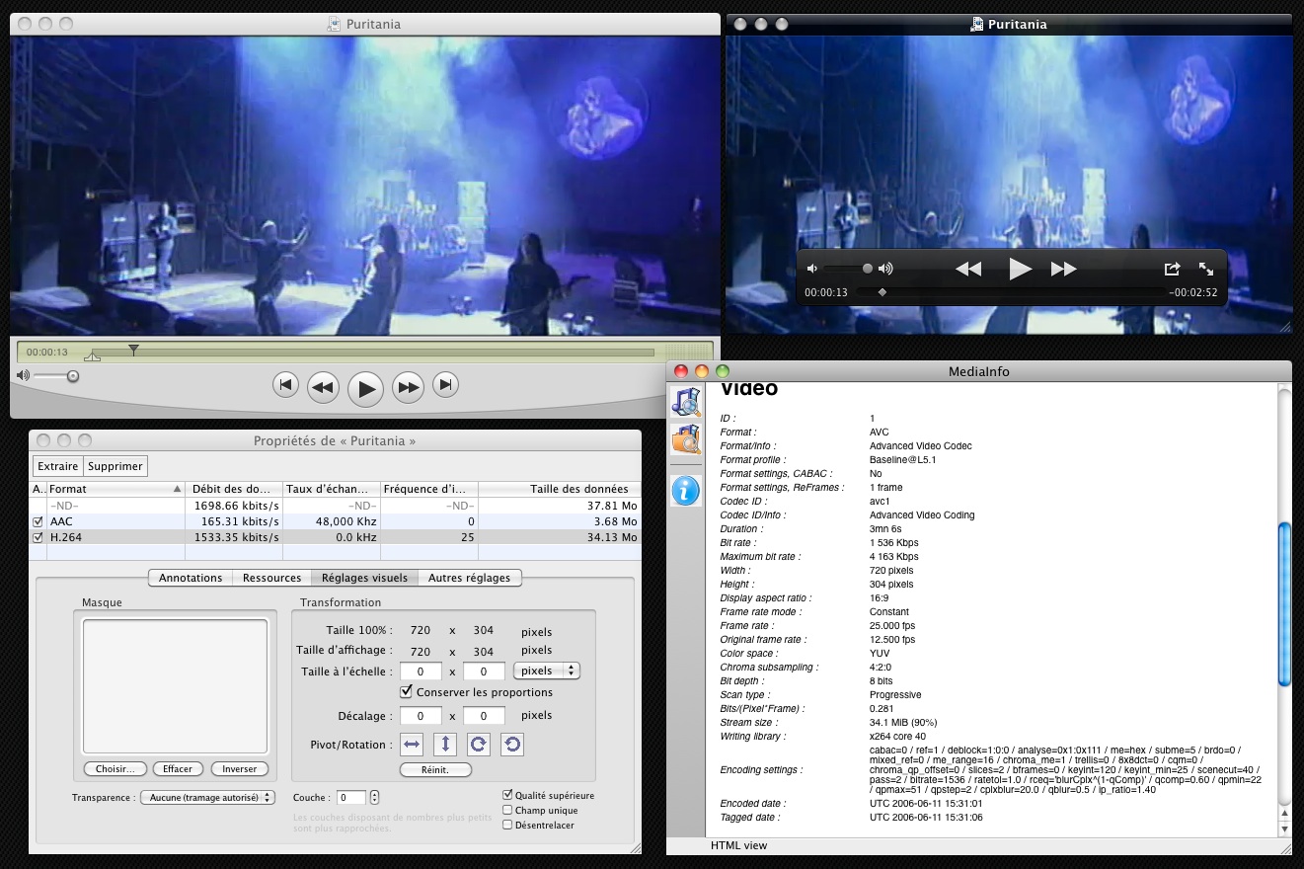1304x869 pixels.
Task: Flip the video vertically
Action: pyautogui.click(x=445, y=745)
